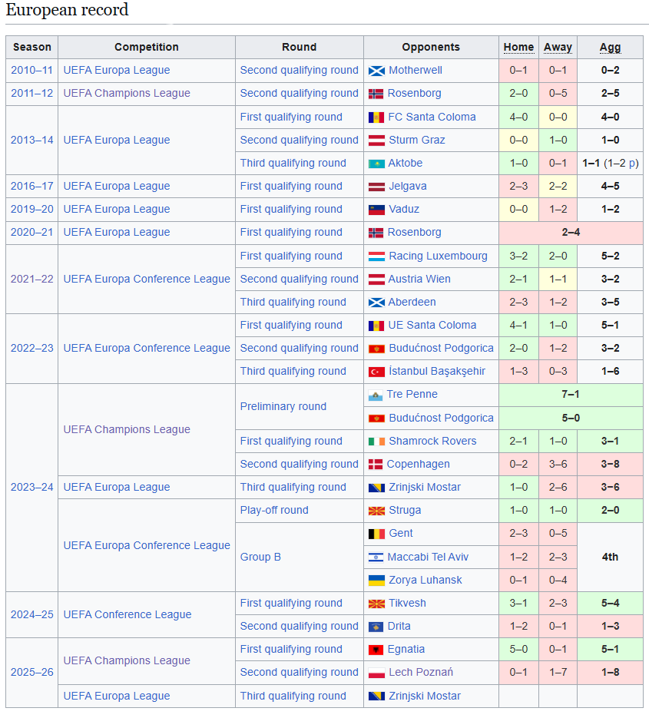Click the 2–4 score in the 2020–21 row
This screenshot has width=649, height=718.
571,233
